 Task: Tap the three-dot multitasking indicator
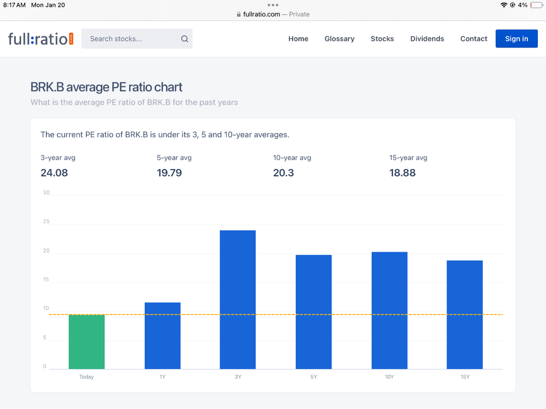(272, 5)
